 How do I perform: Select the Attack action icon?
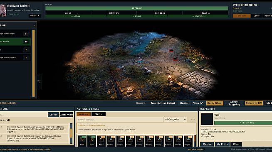click(x=101, y=141)
